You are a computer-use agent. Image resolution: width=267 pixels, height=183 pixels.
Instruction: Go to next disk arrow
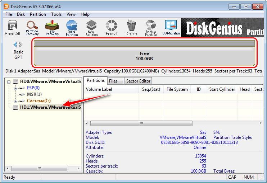[21, 44]
